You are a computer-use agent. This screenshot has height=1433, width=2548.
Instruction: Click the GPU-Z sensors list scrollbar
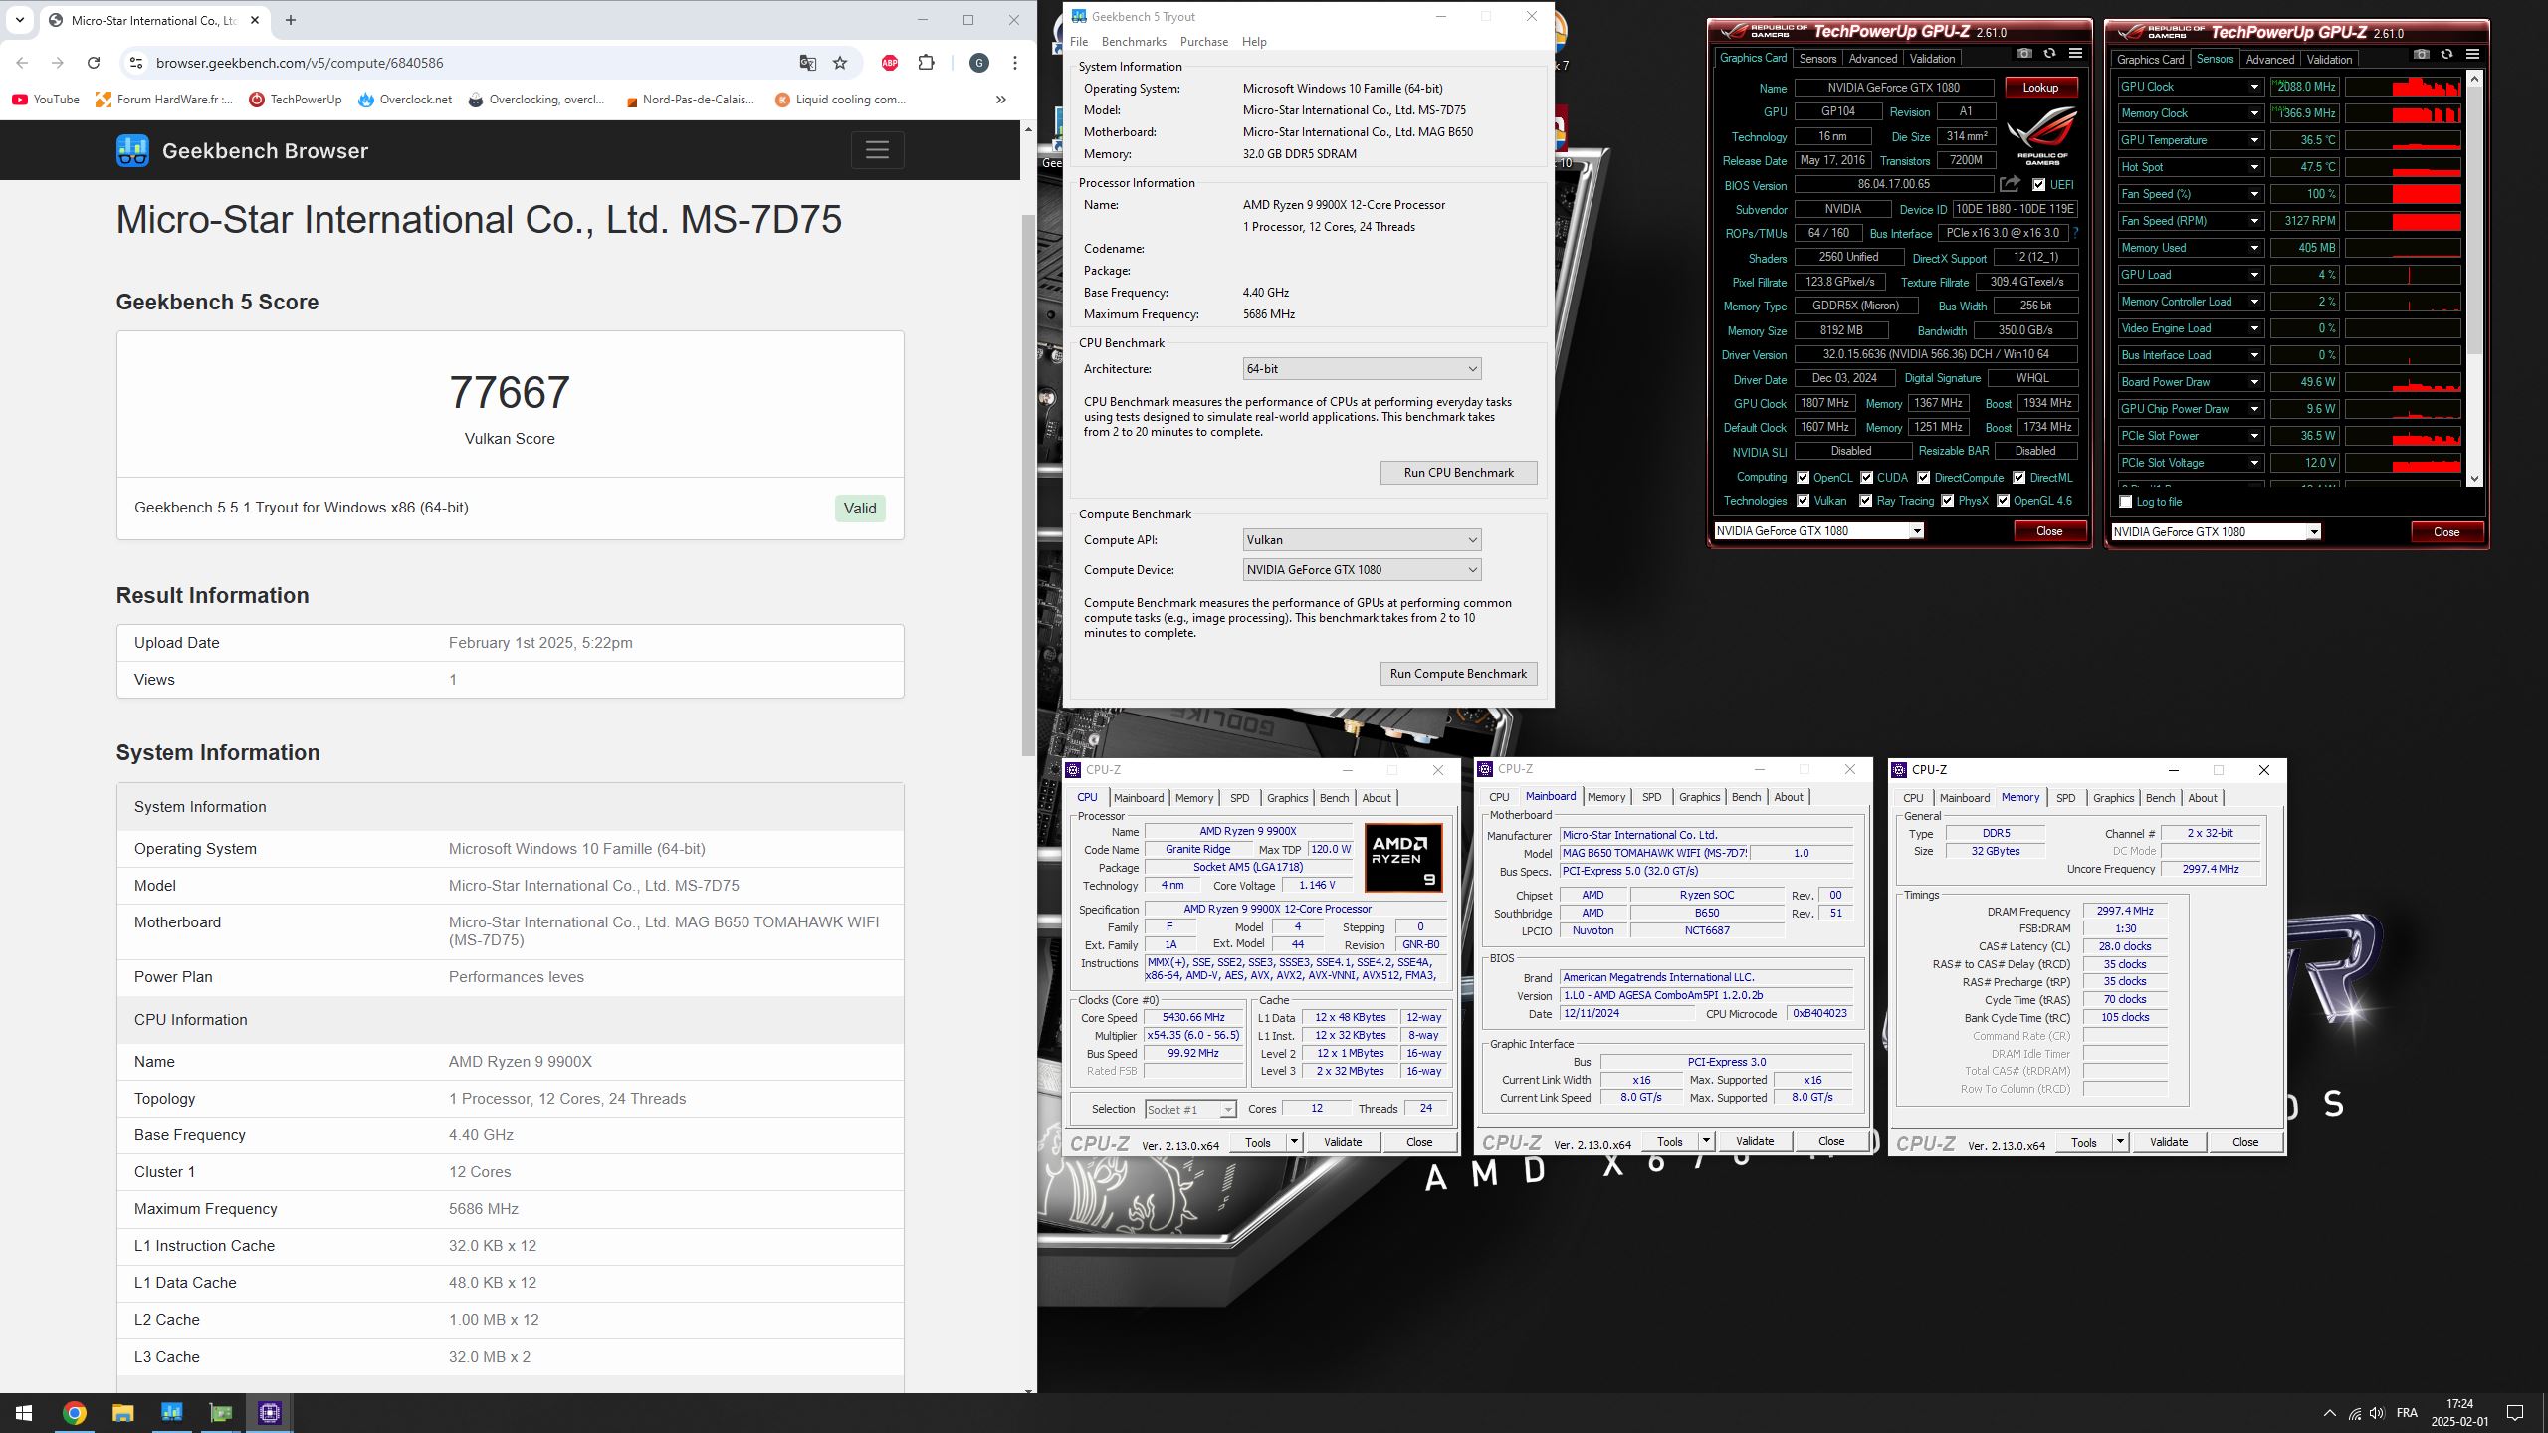click(2474, 219)
